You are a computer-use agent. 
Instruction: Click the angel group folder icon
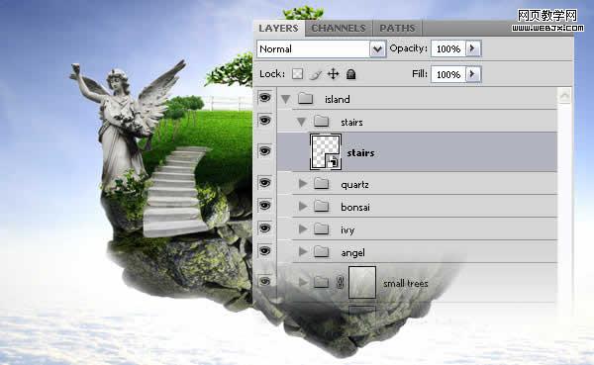pyautogui.click(x=321, y=251)
